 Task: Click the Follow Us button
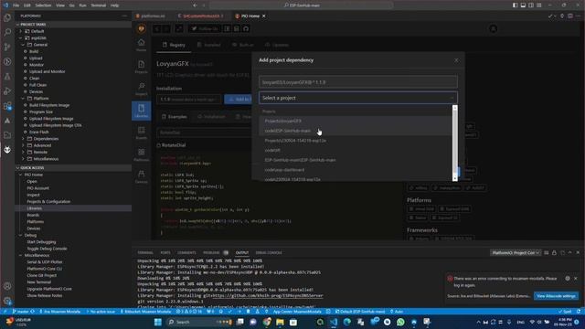coord(205,28)
